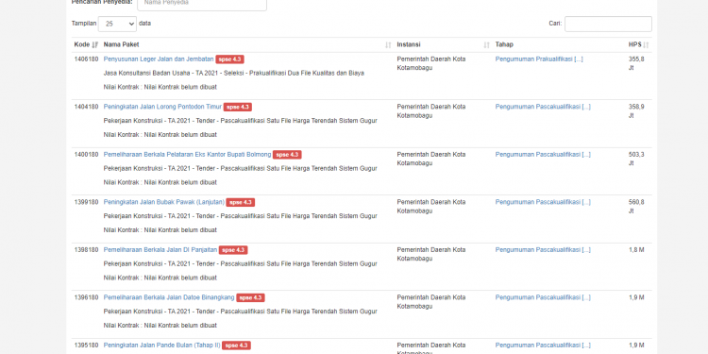Click HPS value 355,8 Jt
The height and width of the screenshot is (354, 708).
pos(636,63)
